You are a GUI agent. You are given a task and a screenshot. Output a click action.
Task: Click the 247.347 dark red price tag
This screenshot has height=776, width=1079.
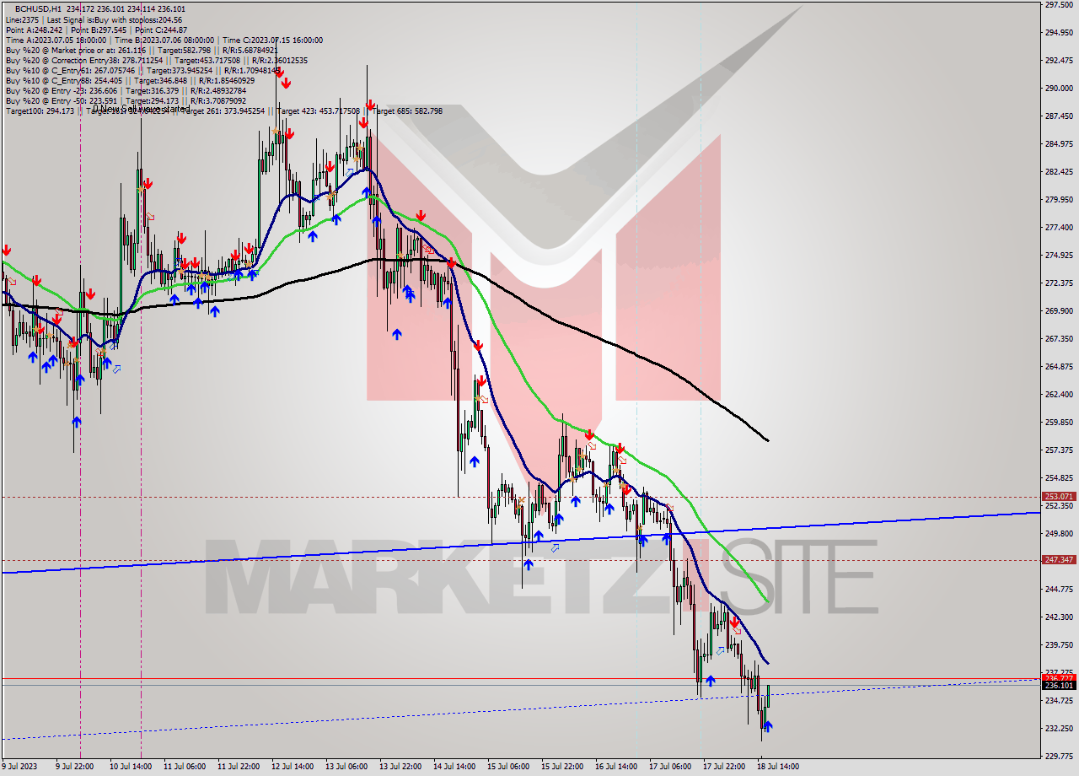1058,560
